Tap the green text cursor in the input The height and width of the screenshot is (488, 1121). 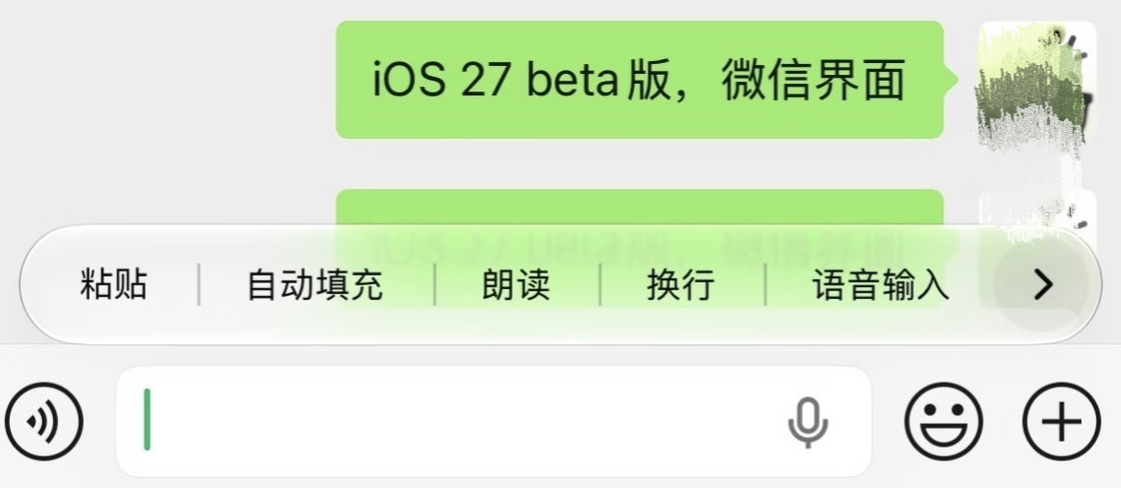pyautogui.click(x=147, y=419)
